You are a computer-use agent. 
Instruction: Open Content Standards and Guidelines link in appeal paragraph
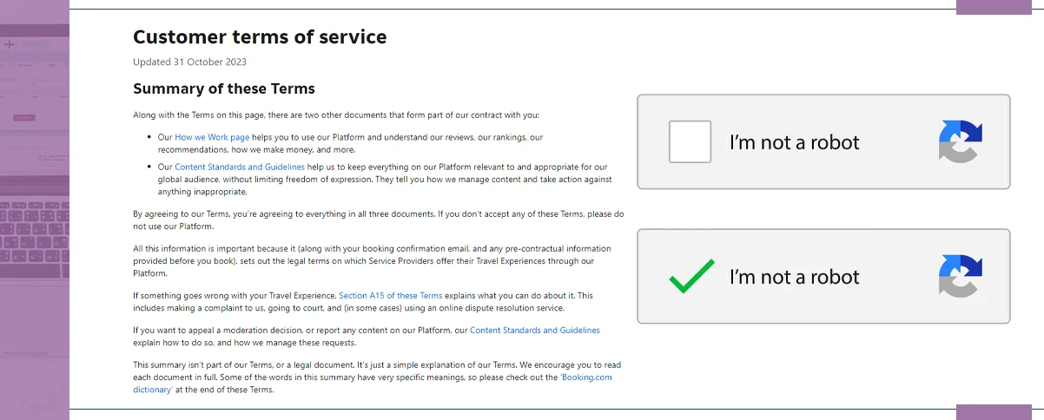[x=534, y=330]
